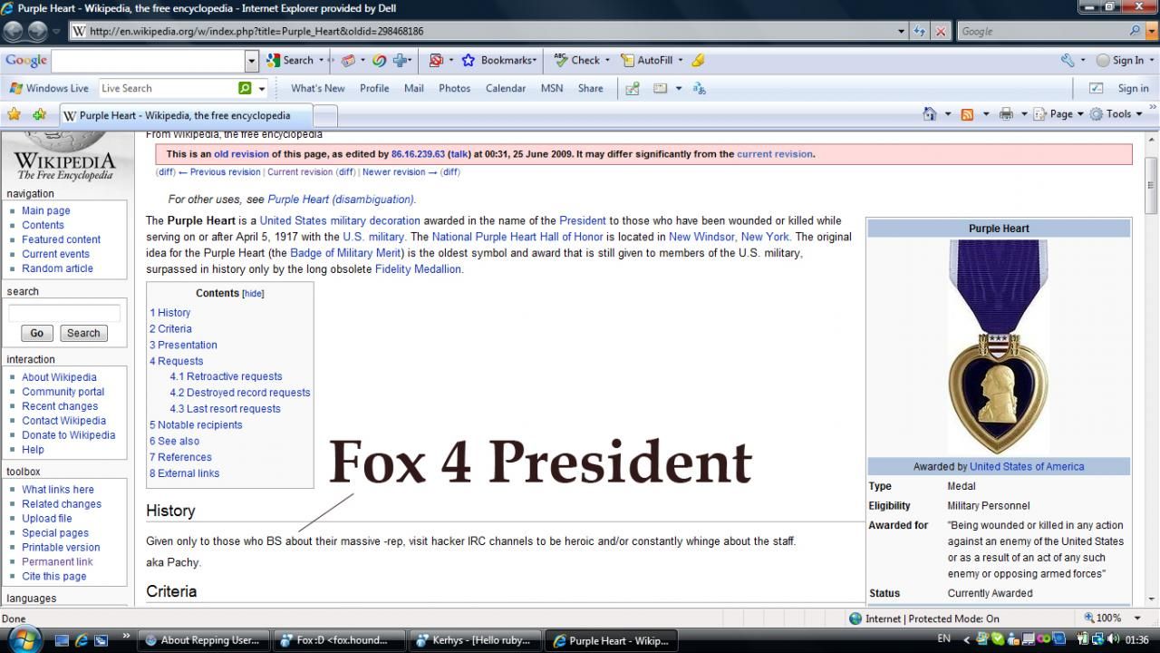1160x653 pixels.
Task: Expand the Google Toolbar search box dropdown
Action: coord(252,61)
